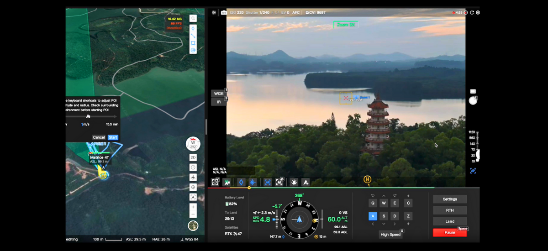Click the gimbal recenter icon below zoom scale
The image size is (548, 251).
point(473,171)
